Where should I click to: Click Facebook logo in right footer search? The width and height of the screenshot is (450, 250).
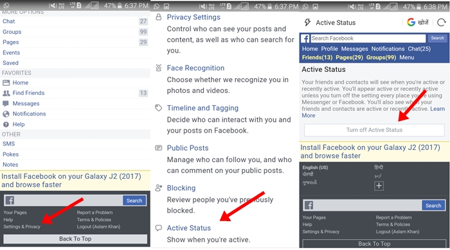pos(309,205)
